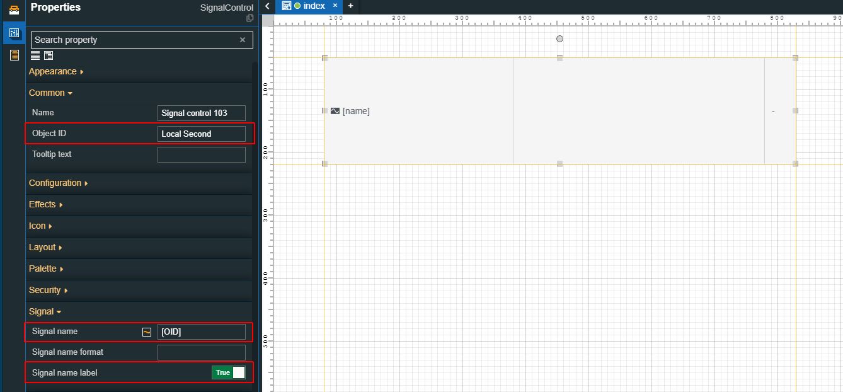This screenshot has height=392, width=843.
Task: Switch to categorized property view
Action: [49, 55]
